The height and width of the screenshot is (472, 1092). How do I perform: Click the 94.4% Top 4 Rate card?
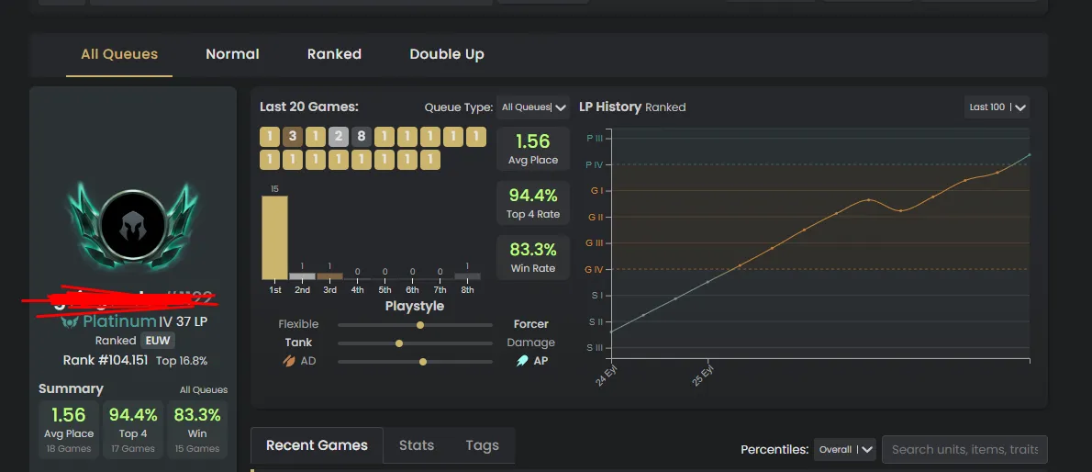click(x=533, y=203)
